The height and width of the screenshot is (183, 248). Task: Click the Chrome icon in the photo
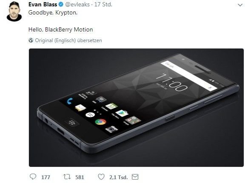100,122
